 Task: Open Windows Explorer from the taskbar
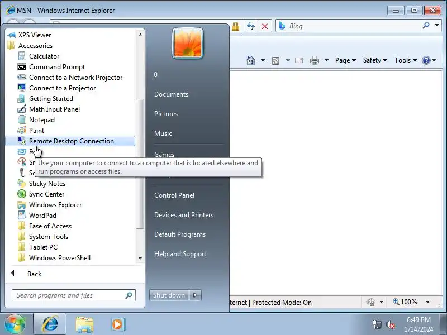84,324
